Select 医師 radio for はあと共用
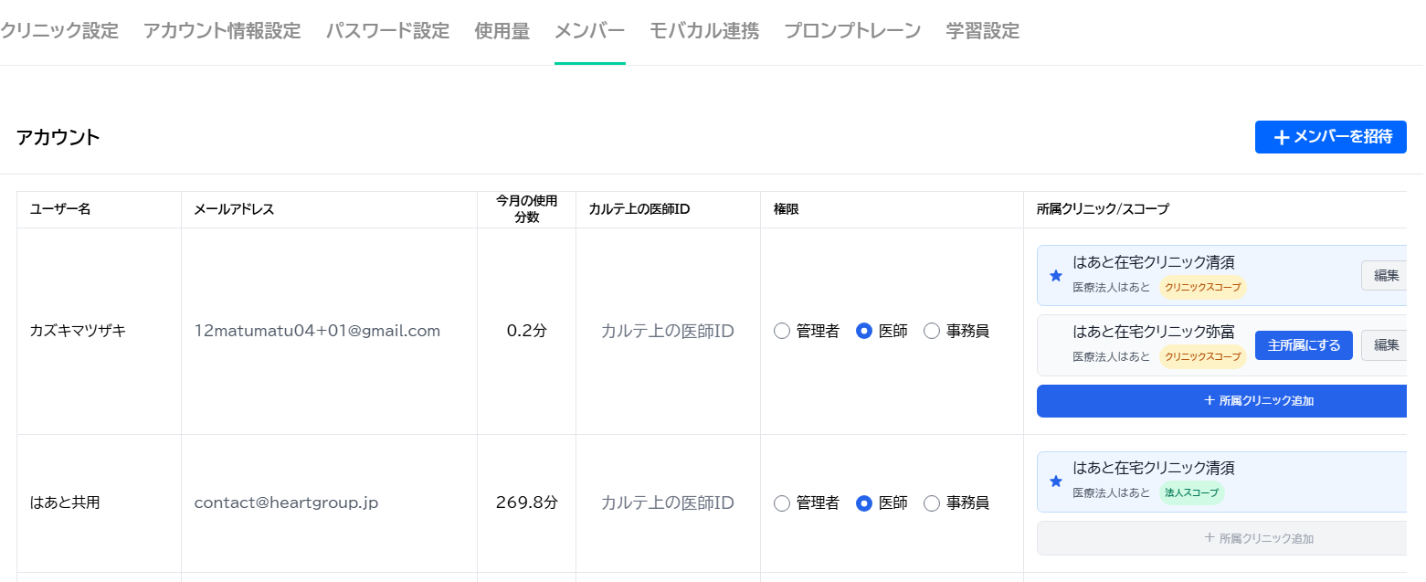The width and height of the screenshot is (1426, 582). pyautogui.click(x=864, y=503)
